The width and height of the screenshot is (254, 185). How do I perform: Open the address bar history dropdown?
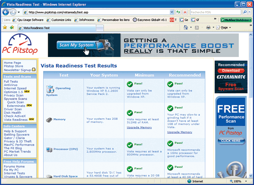coord(172,12)
